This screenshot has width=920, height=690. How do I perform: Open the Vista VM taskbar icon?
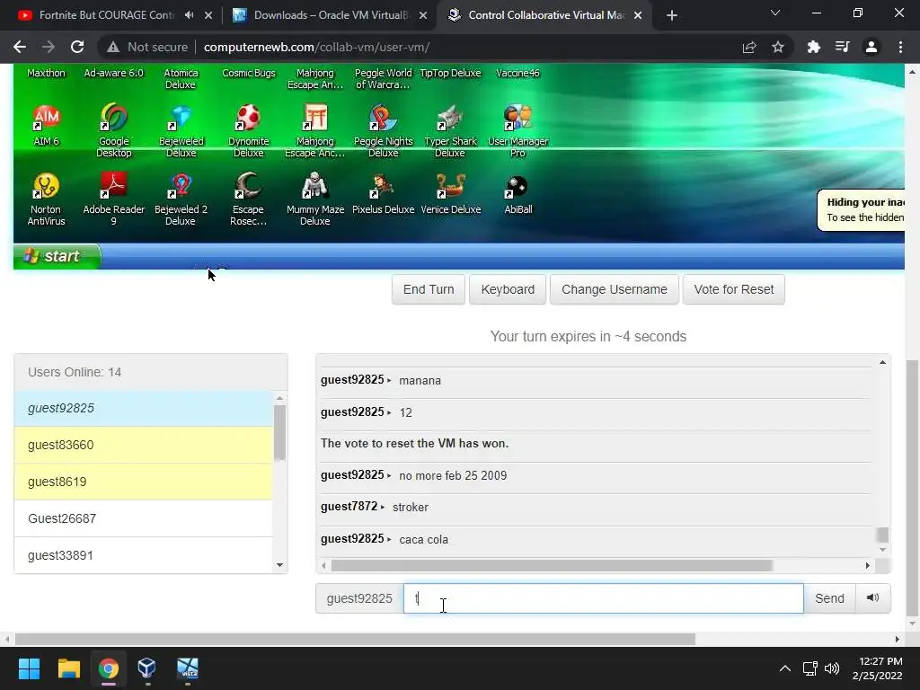(x=188, y=668)
